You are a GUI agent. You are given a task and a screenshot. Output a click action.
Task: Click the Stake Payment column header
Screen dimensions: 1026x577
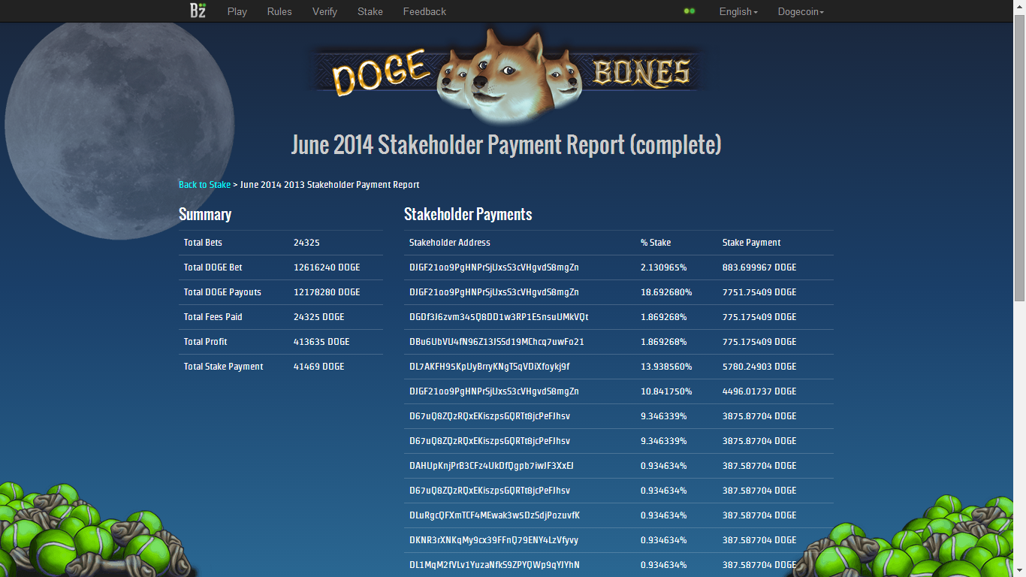(752, 243)
